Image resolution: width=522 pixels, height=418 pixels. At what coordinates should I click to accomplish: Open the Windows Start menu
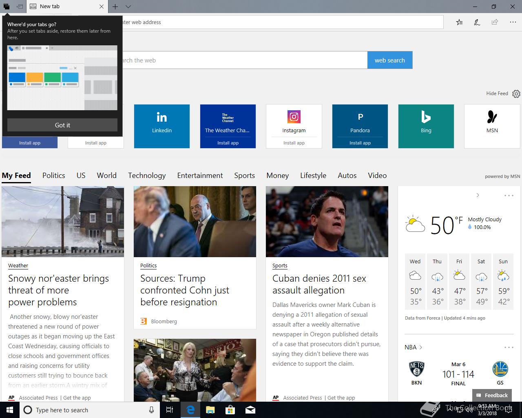10,410
